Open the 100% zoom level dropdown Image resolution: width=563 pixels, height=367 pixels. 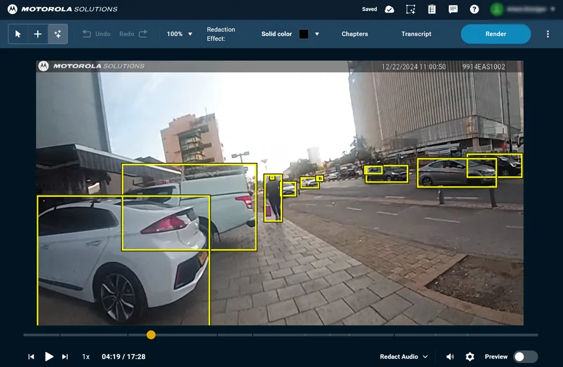[x=179, y=34]
